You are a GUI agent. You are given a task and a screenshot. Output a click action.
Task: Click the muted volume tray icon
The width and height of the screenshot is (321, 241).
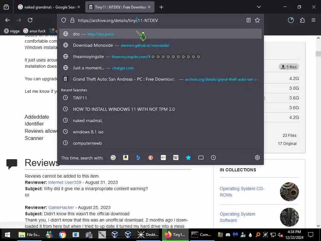click(280, 235)
